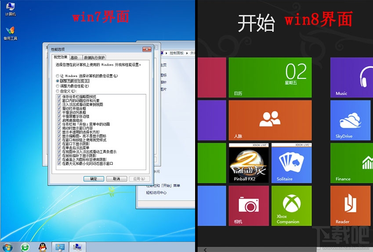Launch the Solitaire tile

291,163
